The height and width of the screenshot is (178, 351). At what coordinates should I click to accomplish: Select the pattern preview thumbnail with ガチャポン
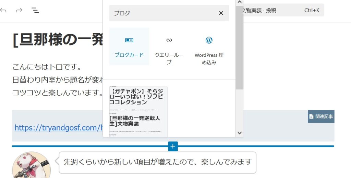click(x=138, y=111)
